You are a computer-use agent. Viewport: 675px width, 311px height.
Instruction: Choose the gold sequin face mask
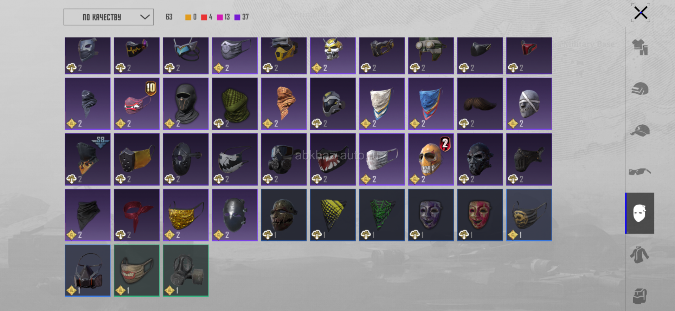pos(186,215)
